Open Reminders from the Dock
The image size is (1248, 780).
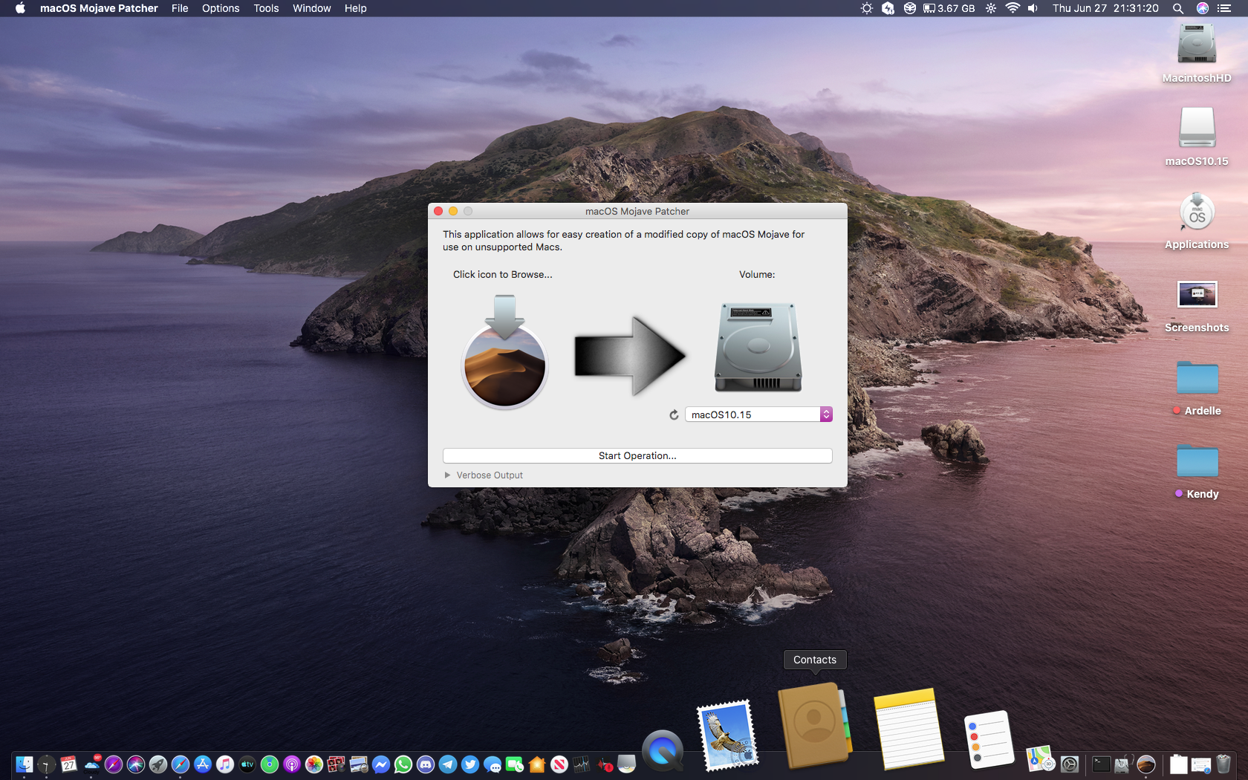pyautogui.click(x=989, y=740)
